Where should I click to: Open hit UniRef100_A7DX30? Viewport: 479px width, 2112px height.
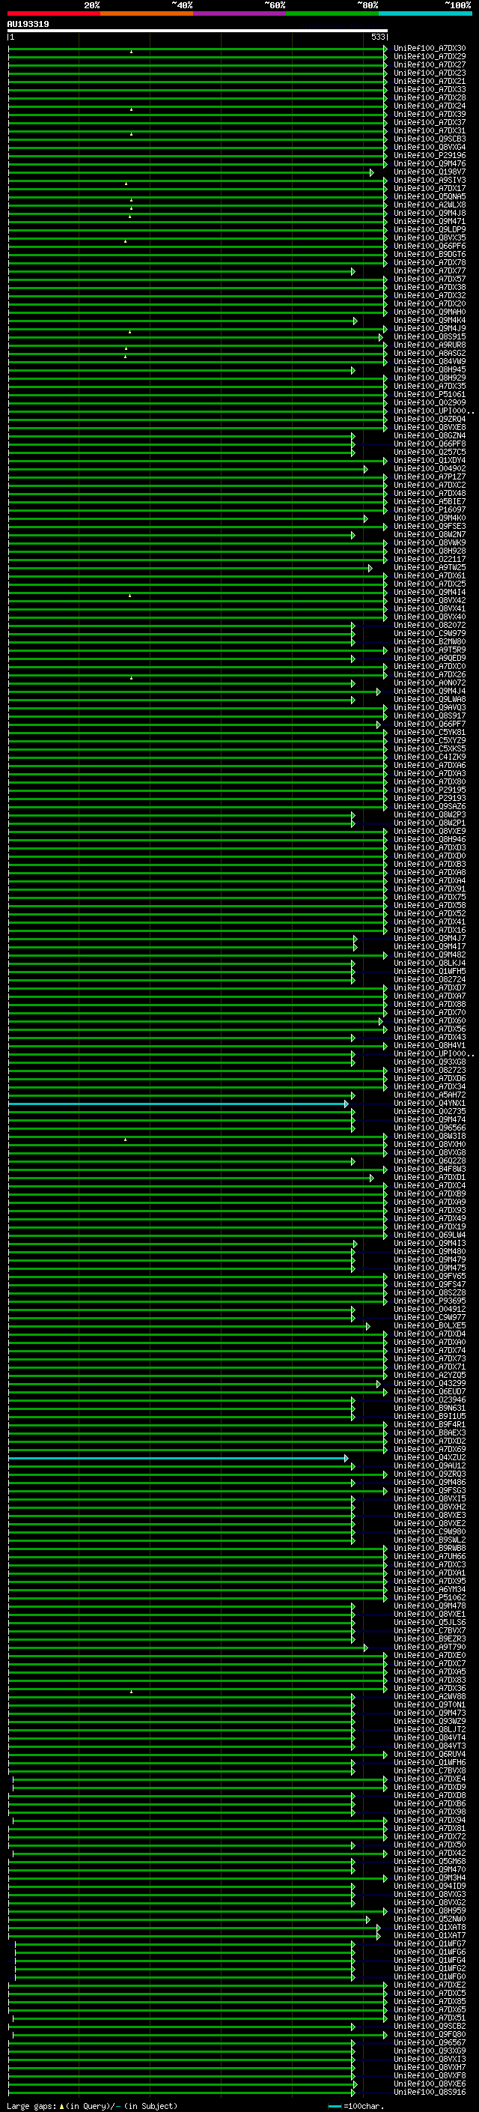click(430, 49)
